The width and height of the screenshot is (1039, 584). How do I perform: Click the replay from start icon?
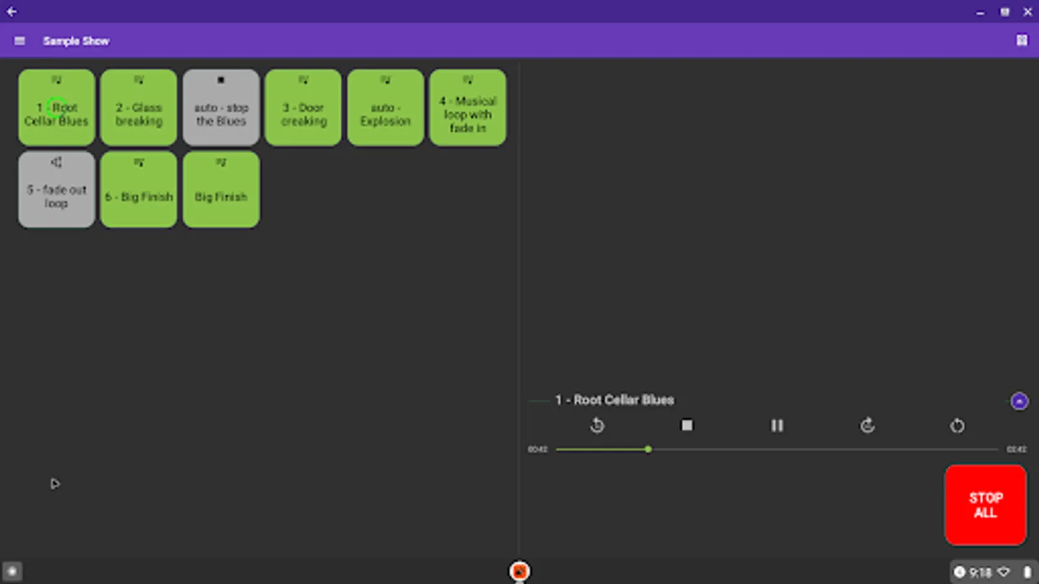coord(597,425)
